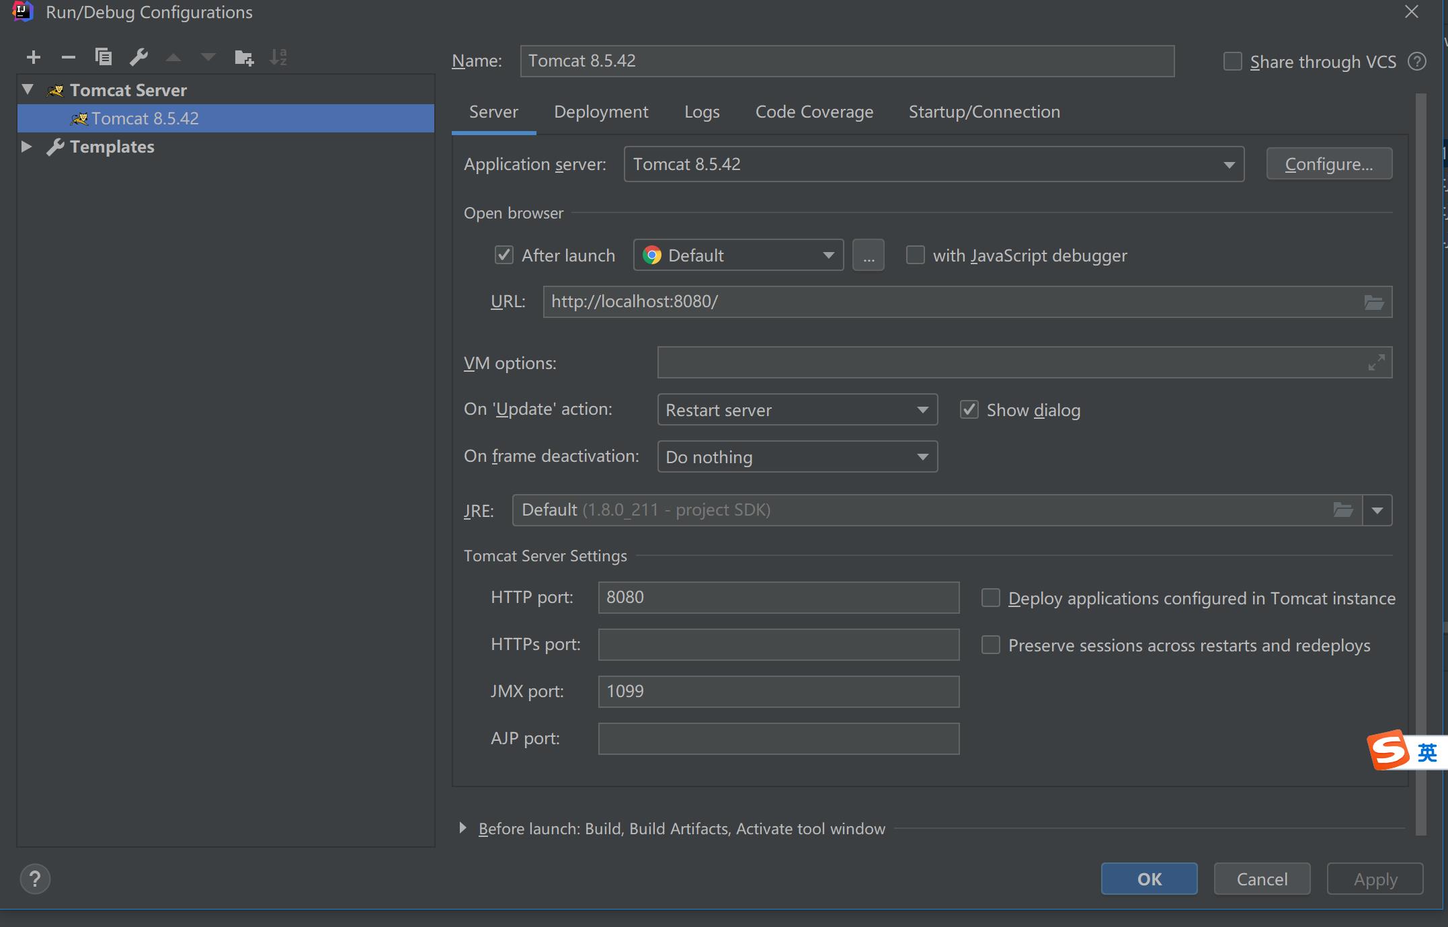This screenshot has height=927, width=1448.
Task: Open the Default browser dropdown
Action: [738, 255]
